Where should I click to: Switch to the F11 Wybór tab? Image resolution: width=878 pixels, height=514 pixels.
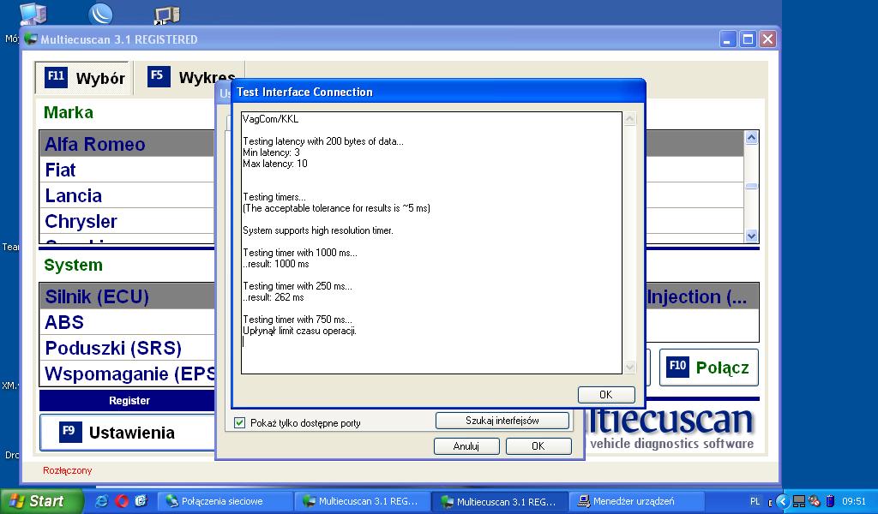coord(84,78)
